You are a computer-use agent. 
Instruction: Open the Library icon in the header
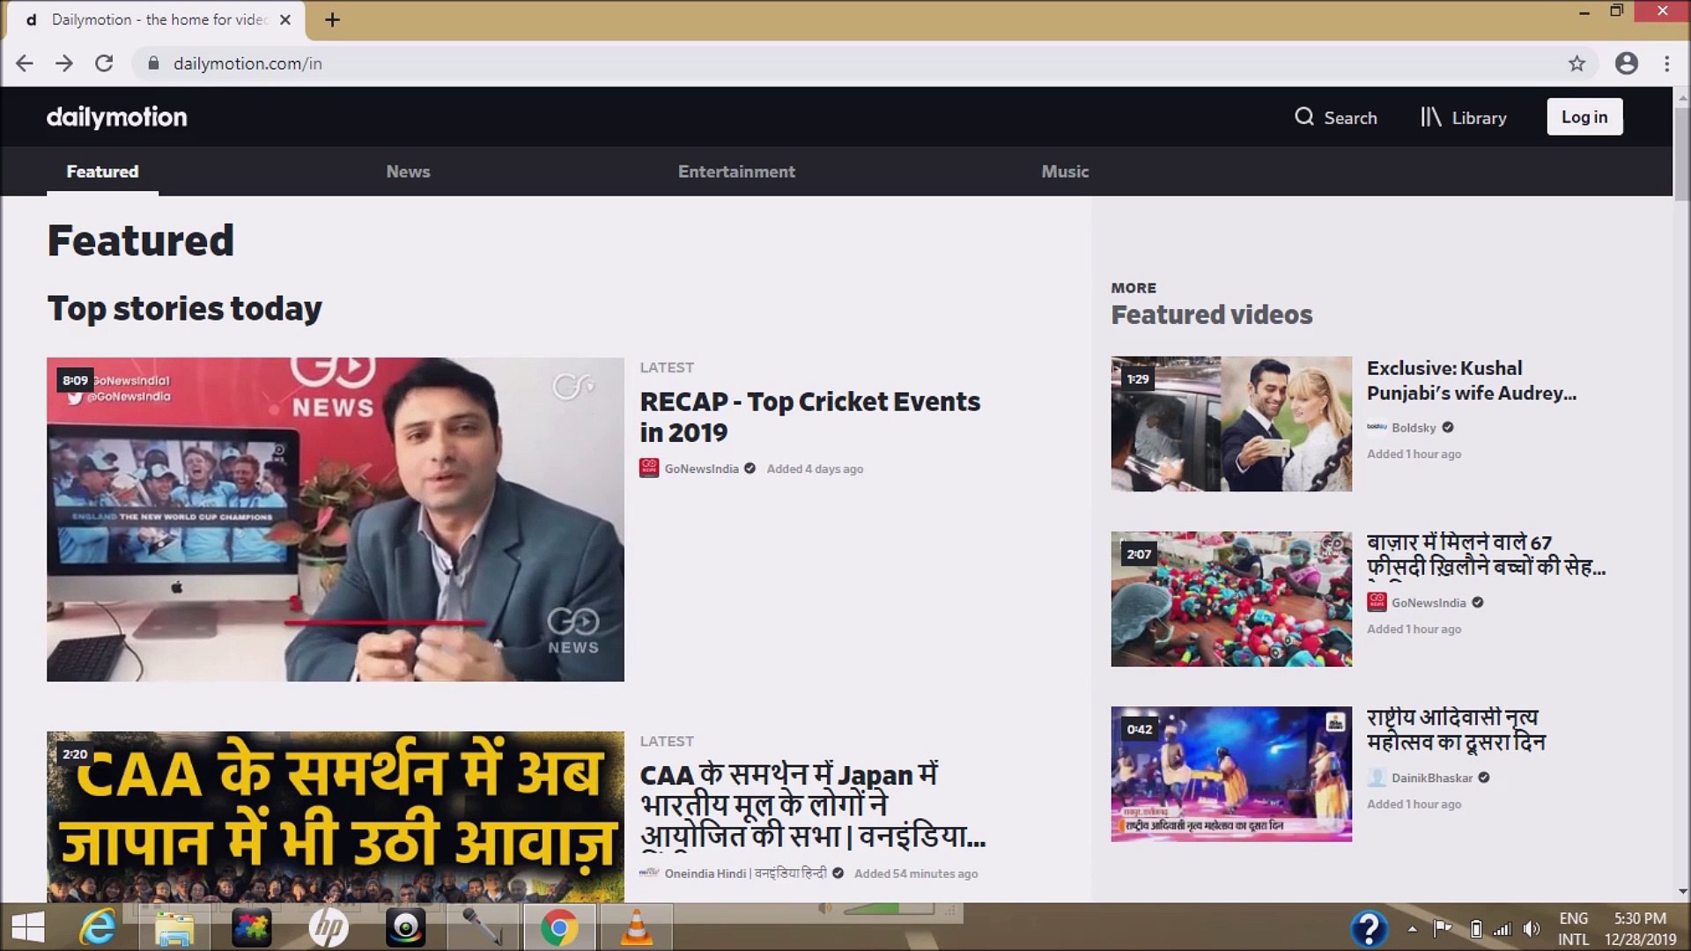[1430, 117]
